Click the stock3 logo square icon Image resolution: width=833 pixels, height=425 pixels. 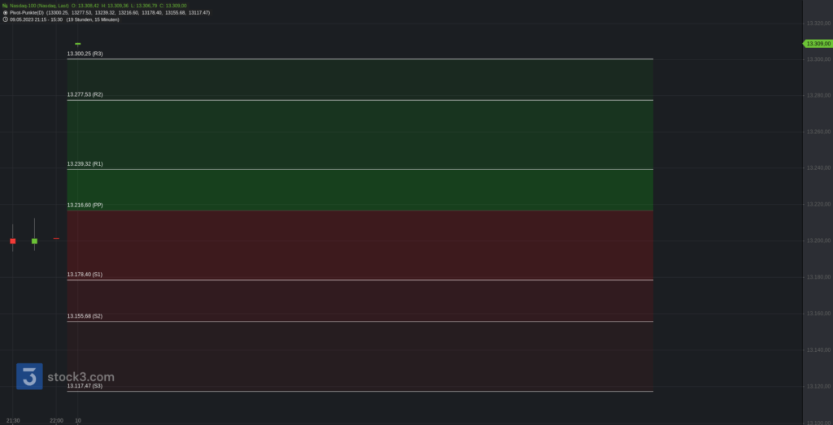click(29, 377)
